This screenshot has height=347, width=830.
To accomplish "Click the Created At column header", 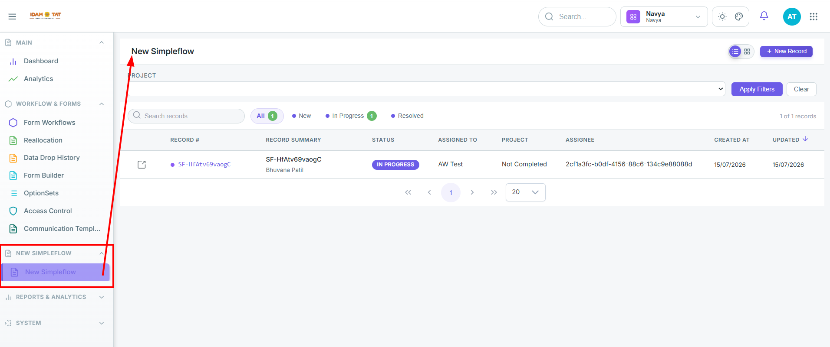I will tap(732, 140).
